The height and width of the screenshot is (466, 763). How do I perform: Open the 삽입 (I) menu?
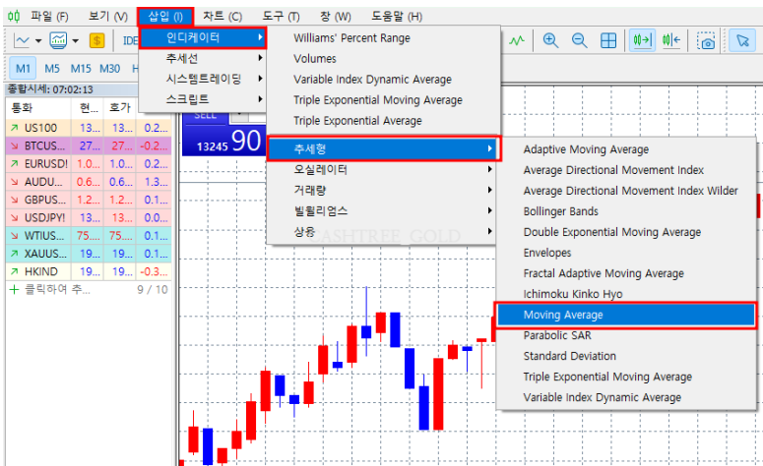tap(165, 17)
